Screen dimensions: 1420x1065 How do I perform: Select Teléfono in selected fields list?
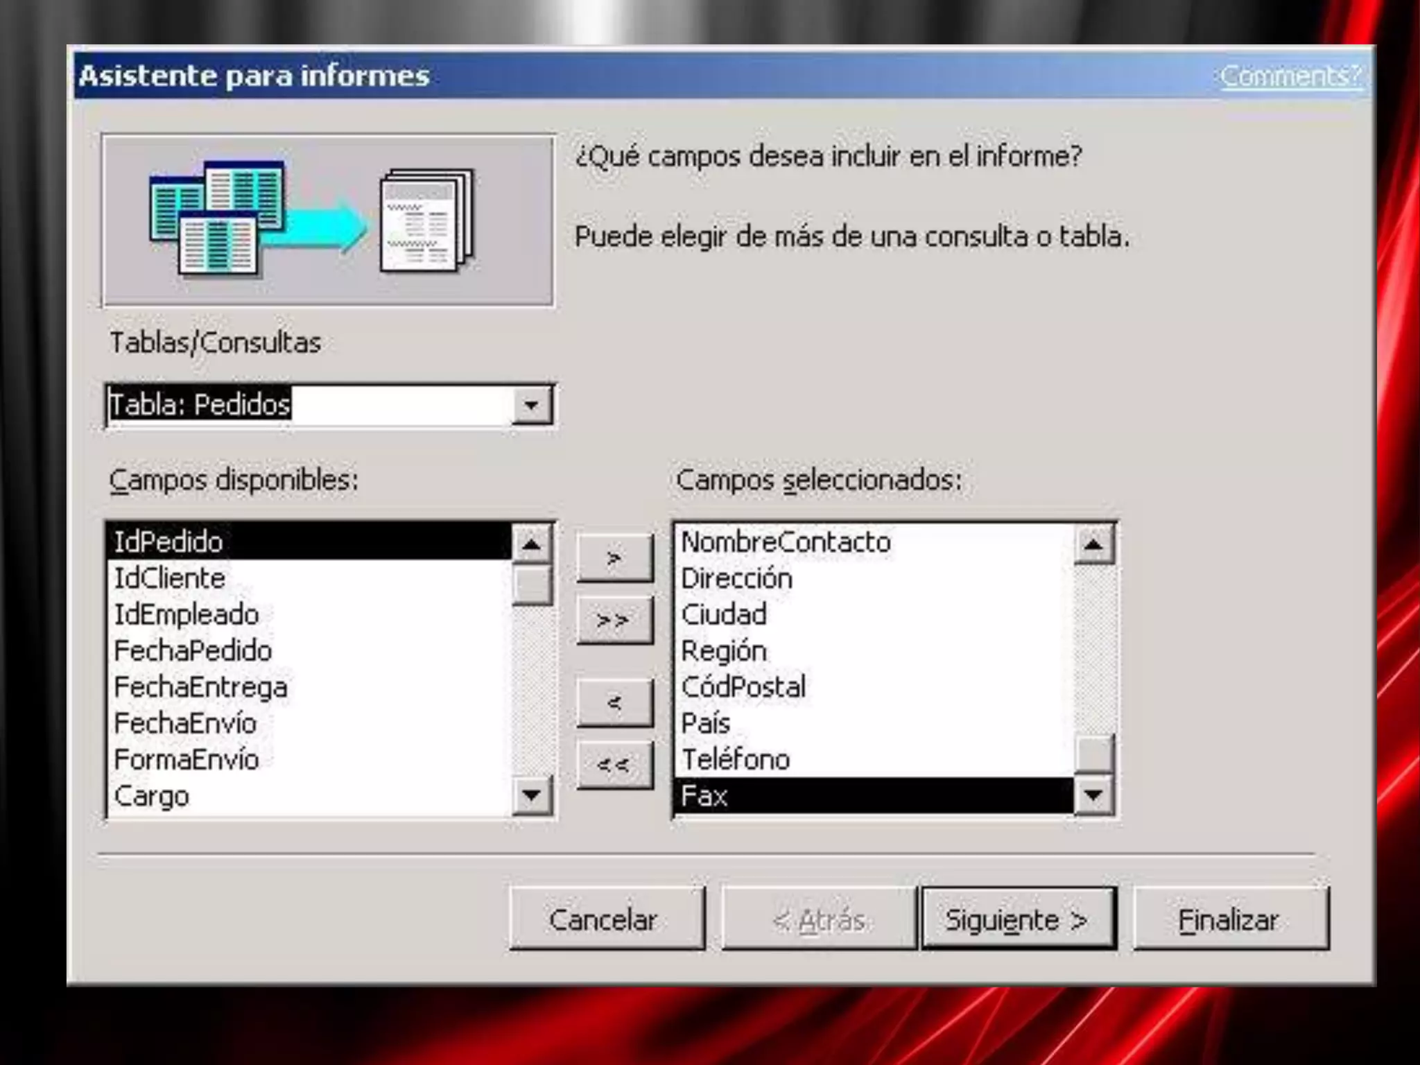pos(736,760)
